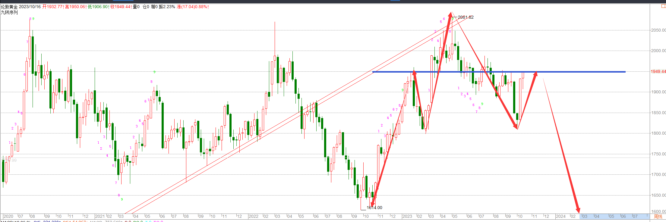Image resolution: width=666 pixels, height=222 pixels.
Task: Click the orange square icon at top right
Action: (664, 6)
